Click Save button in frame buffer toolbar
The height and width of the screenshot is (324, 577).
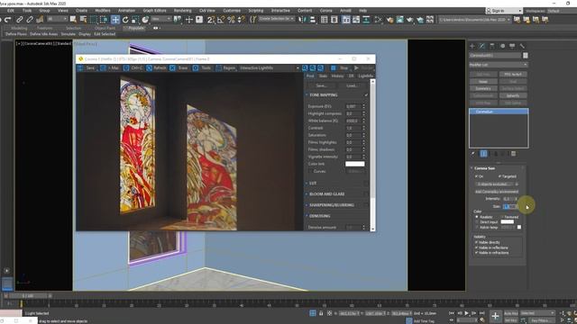pos(87,68)
